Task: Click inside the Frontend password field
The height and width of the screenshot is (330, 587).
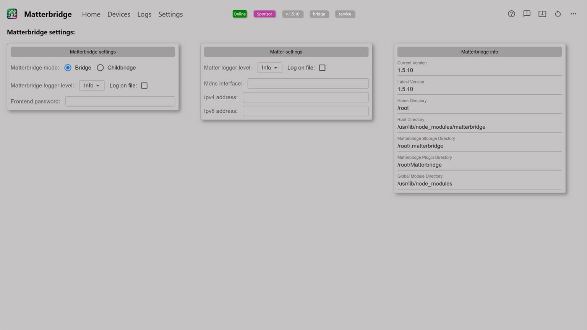Action: coord(120,101)
